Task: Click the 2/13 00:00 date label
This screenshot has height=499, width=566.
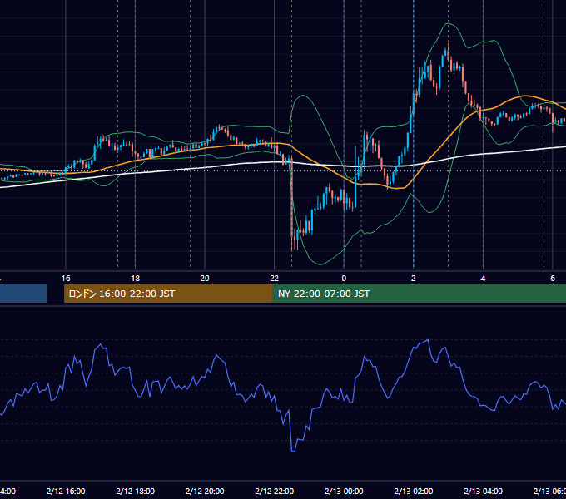Action: (344, 491)
